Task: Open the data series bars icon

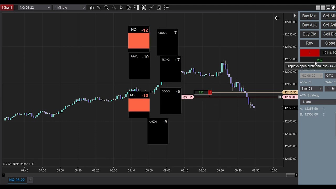Action: coord(144,8)
